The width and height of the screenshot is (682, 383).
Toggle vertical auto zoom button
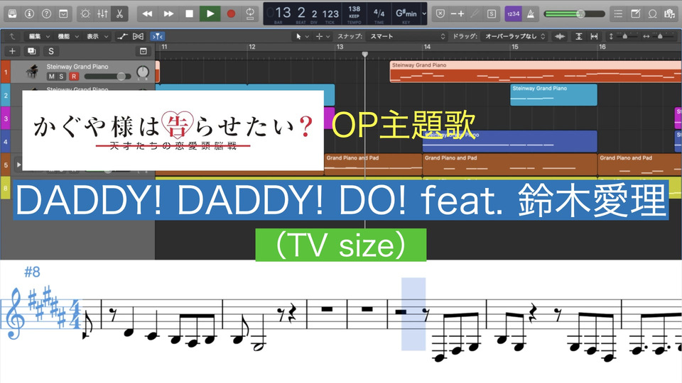(578, 36)
